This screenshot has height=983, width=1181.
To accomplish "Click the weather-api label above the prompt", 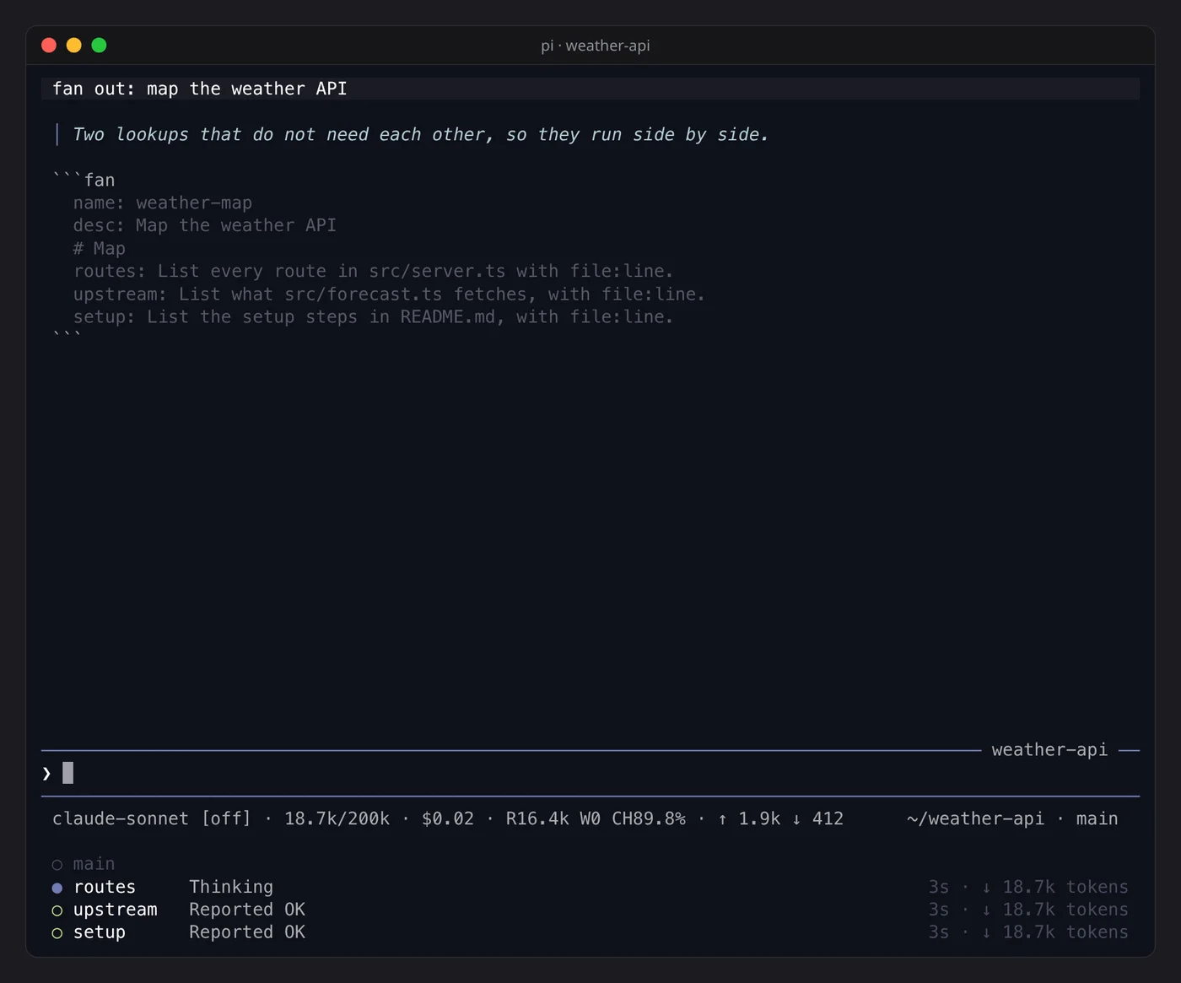I will tap(1049, 749).
